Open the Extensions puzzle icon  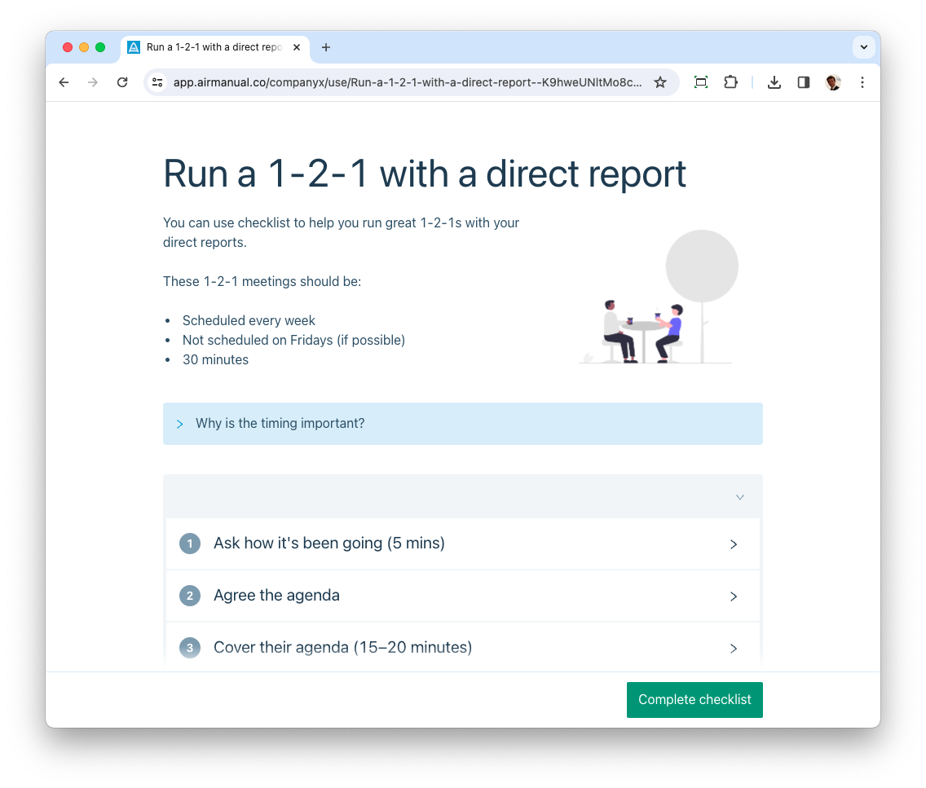click(x=730, y=82)
